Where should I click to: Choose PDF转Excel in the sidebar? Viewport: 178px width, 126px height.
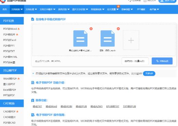pos(10,40)
